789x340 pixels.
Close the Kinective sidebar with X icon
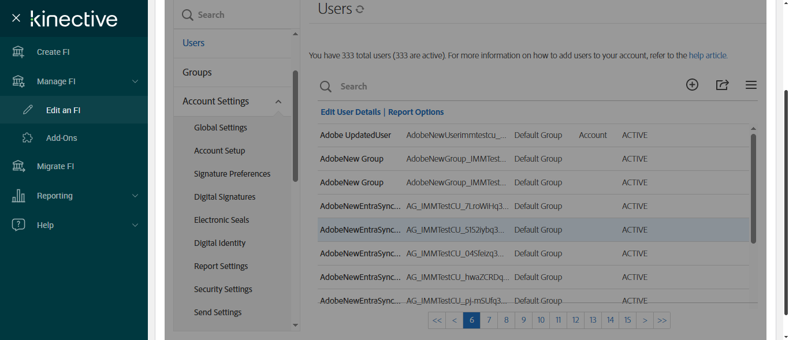pos(16,18)
